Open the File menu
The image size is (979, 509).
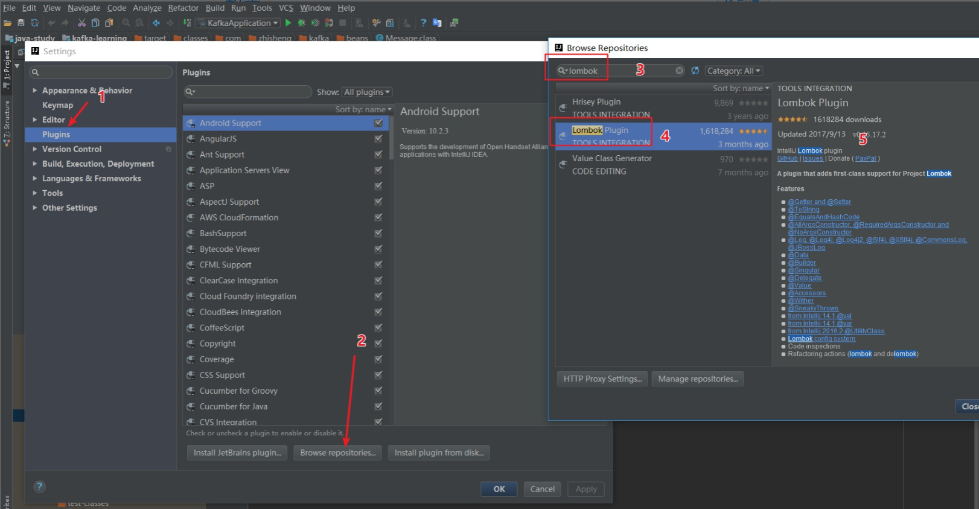click(9, 8)
